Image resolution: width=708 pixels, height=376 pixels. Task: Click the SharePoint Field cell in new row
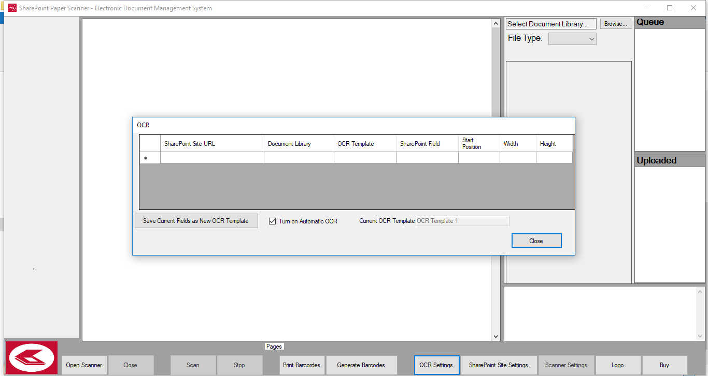[427, 158]
